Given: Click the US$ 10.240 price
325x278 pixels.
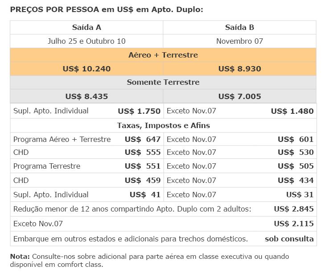Looking at the screenshot, I should (x=86, y=69).
